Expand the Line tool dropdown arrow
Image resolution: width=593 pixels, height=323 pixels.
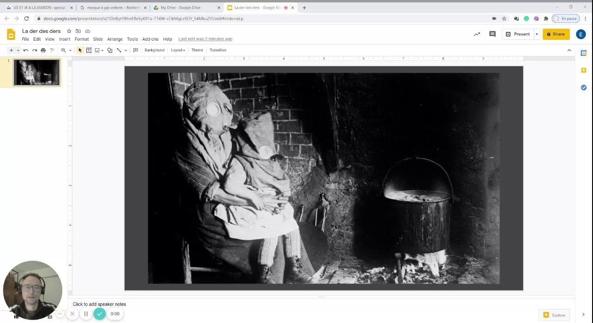click(x=126, y=50)
